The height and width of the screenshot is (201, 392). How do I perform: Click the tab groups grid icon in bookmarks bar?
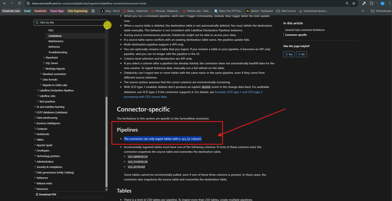[x=93, y=11]
